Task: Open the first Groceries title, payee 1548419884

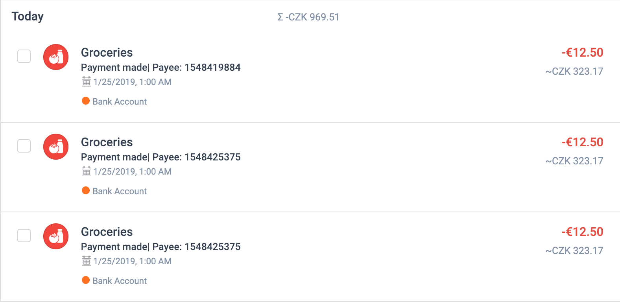Action: pyautogui.click(x=107, y=53)
